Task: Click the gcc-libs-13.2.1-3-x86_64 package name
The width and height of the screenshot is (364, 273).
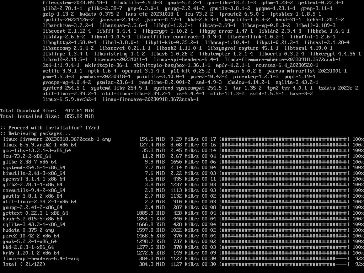Action: pos(37,150)
